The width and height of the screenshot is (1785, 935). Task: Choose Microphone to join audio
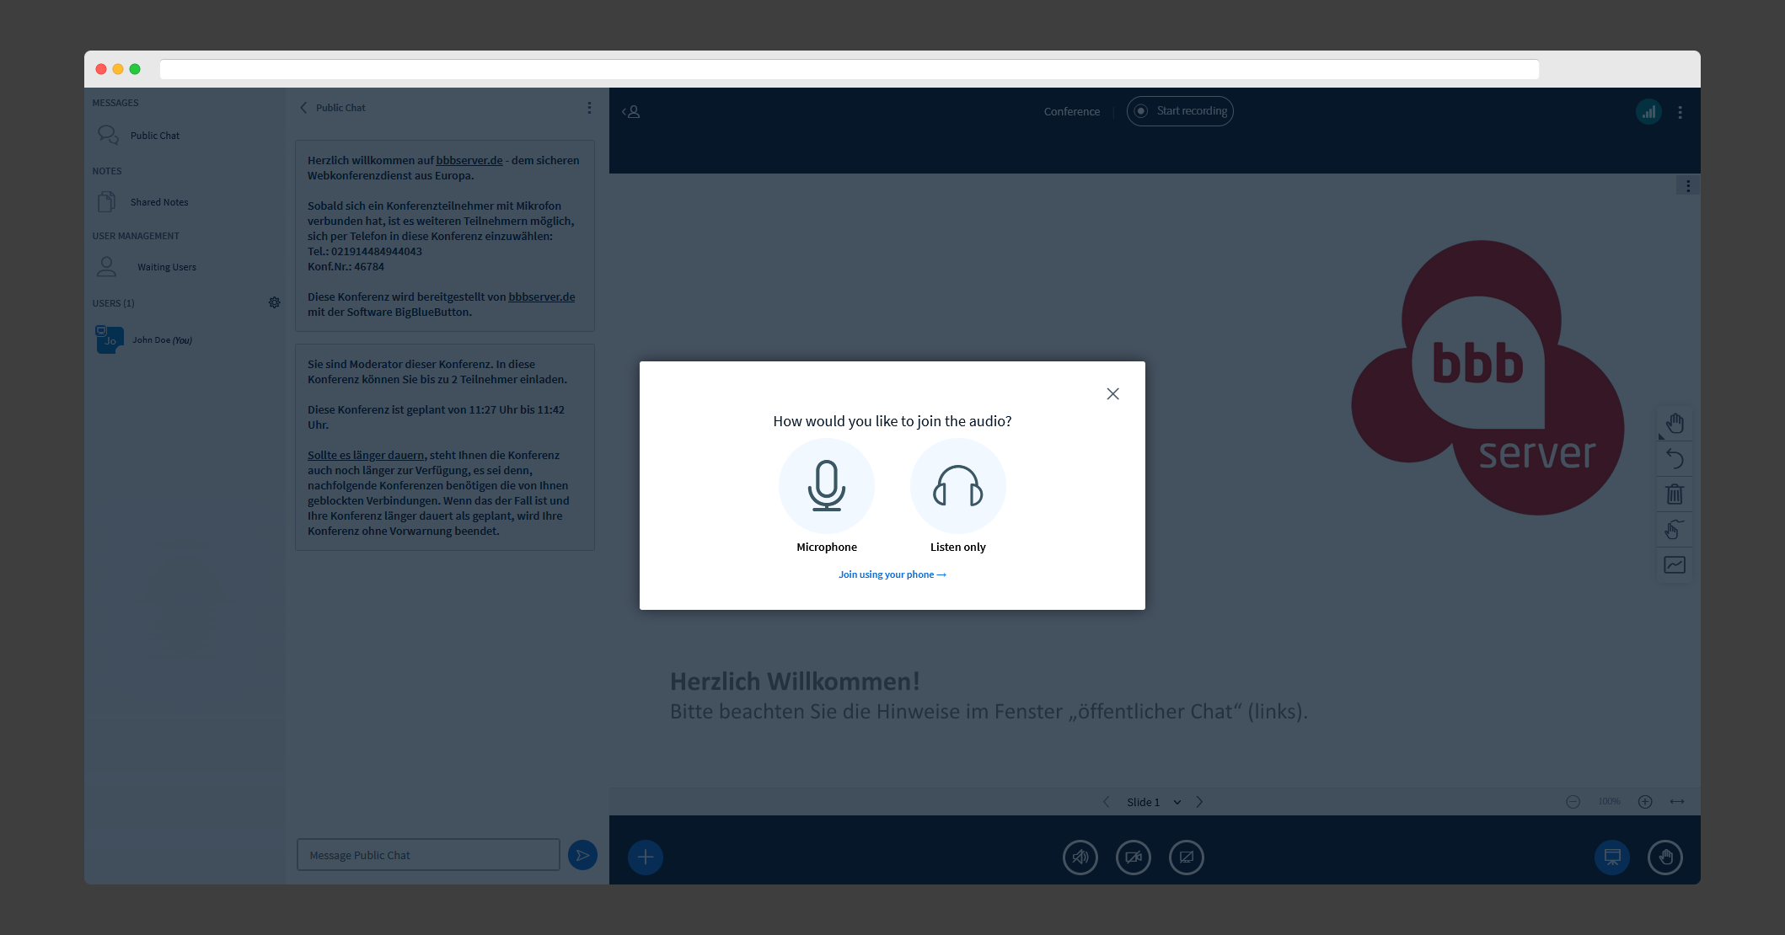click(827, 487)
